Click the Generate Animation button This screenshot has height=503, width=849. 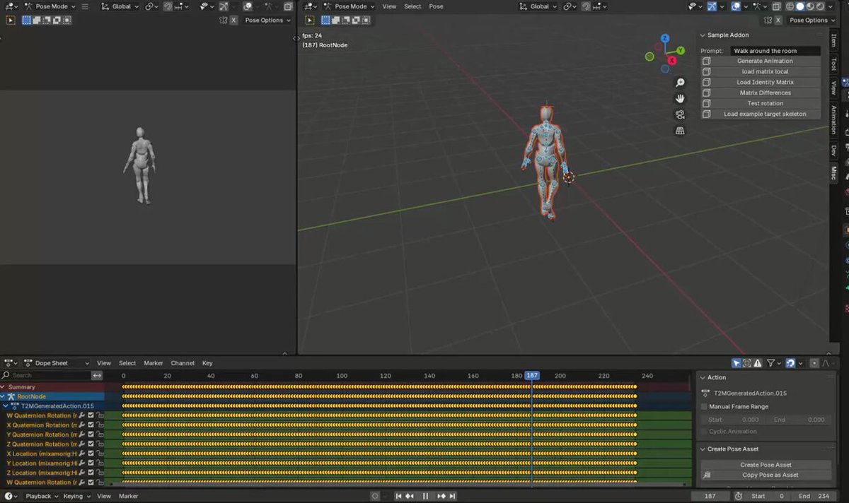click(x=765, y=61)
